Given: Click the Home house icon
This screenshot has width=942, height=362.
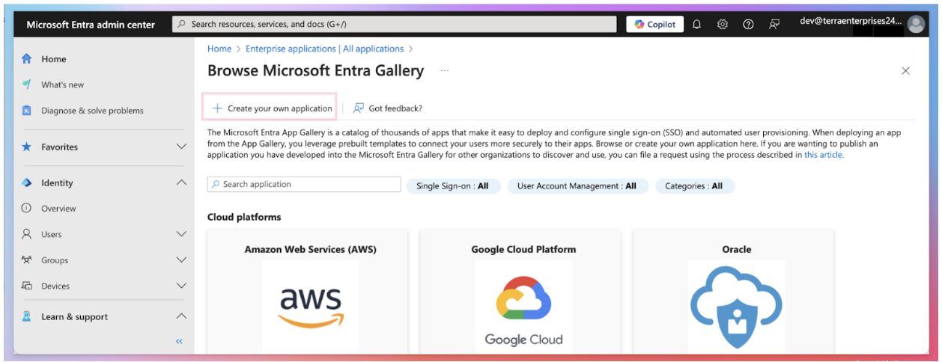Looking at the screenshot, I should coord(27,58).
